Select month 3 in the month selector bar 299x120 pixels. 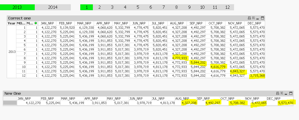(x=112, y=7)
